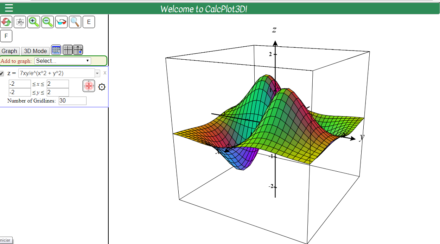This screenshot has height=244, width=440.
Task: Open the 3D Mode tab
Action: point(35,51)
